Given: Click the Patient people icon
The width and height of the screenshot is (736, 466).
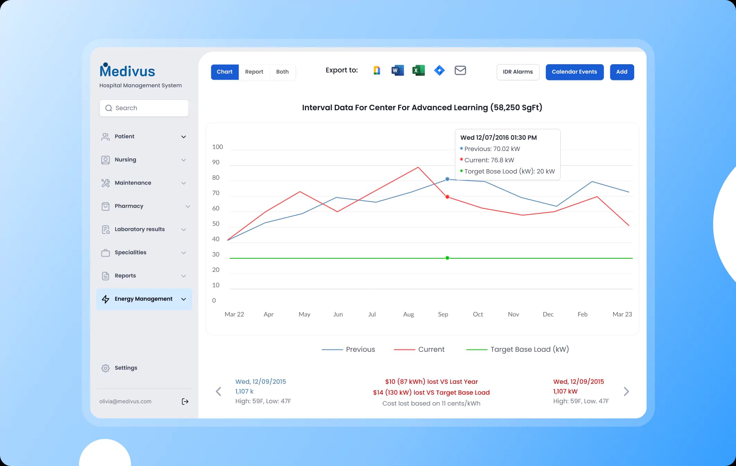Looking at the screenshot, I should 105,137.
